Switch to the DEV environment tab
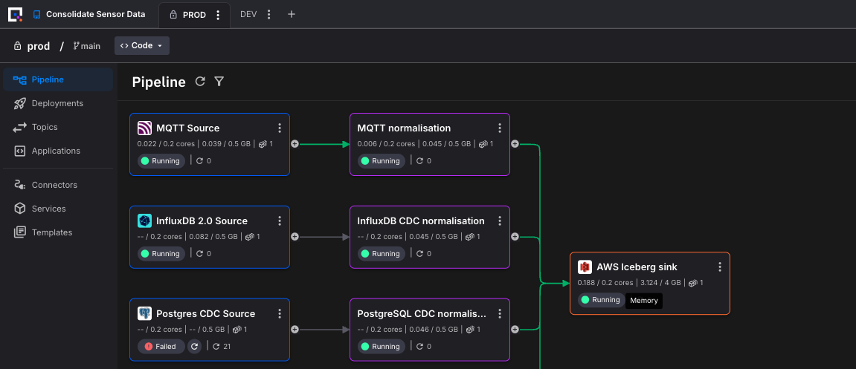 tap(248, 14)
